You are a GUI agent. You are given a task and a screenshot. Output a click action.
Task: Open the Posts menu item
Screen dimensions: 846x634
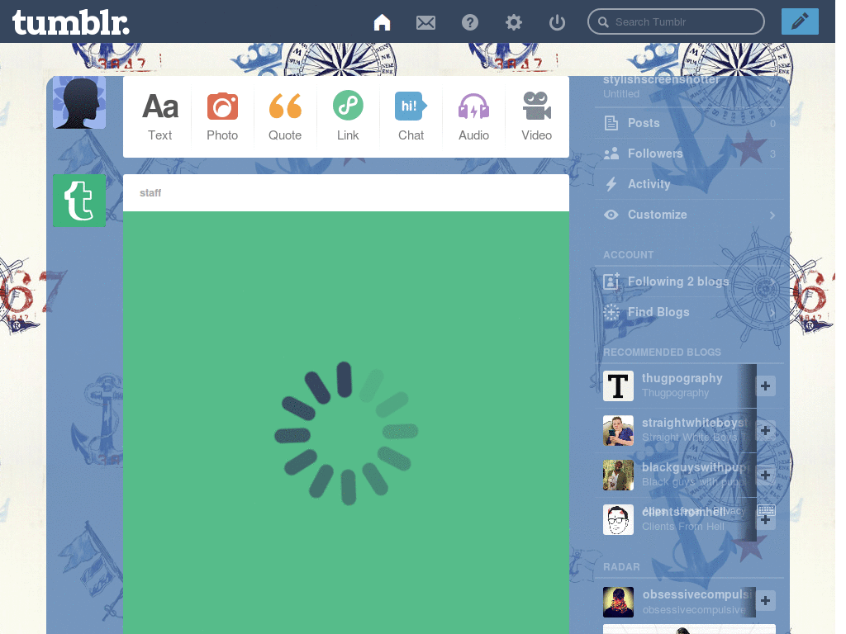690,123
